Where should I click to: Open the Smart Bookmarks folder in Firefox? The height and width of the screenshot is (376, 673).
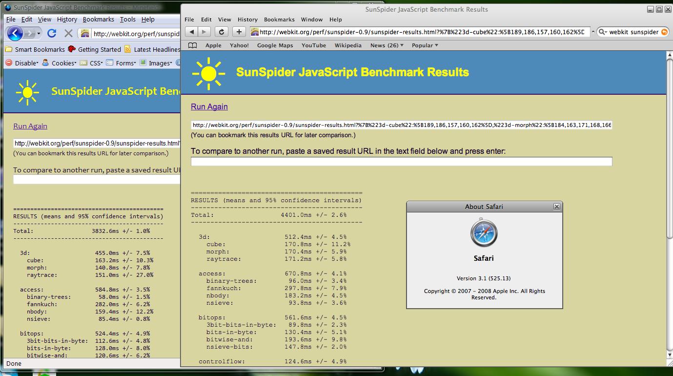(x=35, y=49)
